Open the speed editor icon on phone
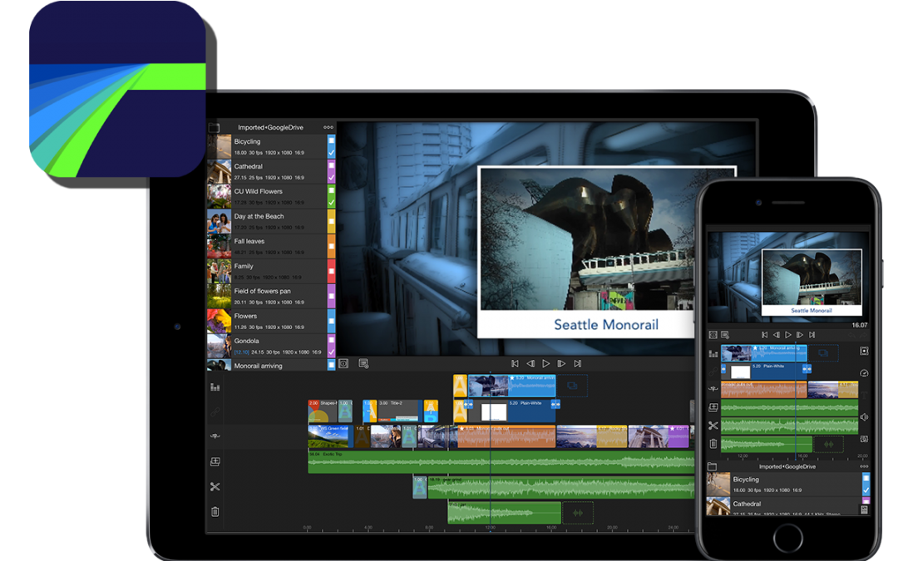Screen dimensions: 898x561 pos(864,372)
